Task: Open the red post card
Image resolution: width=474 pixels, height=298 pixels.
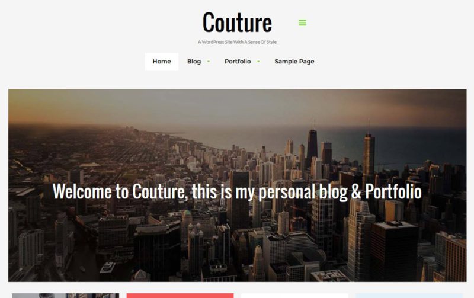Action: (x=180, y=296)
